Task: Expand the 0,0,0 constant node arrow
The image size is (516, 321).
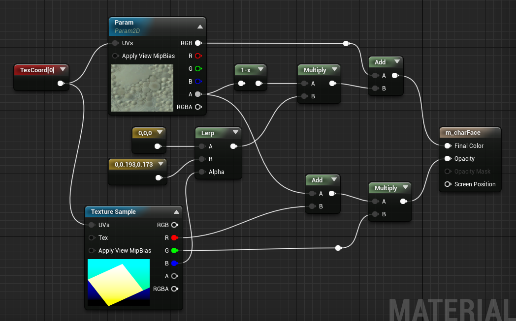Action: 160,132
